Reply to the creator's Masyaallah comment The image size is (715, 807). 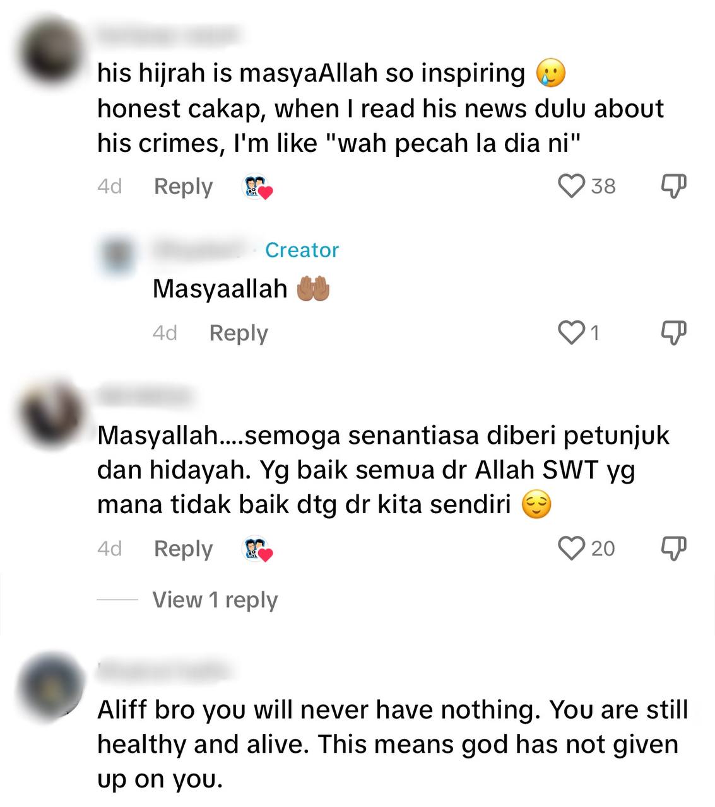239,333
